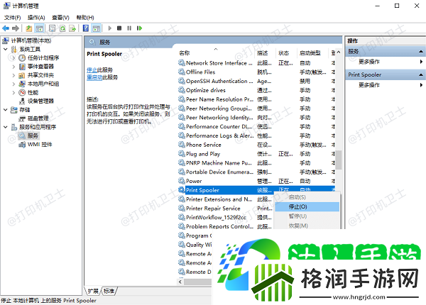The image size is (426, 305).
Task: Click the Up one level toolbar icon
Action: (29, 28)
